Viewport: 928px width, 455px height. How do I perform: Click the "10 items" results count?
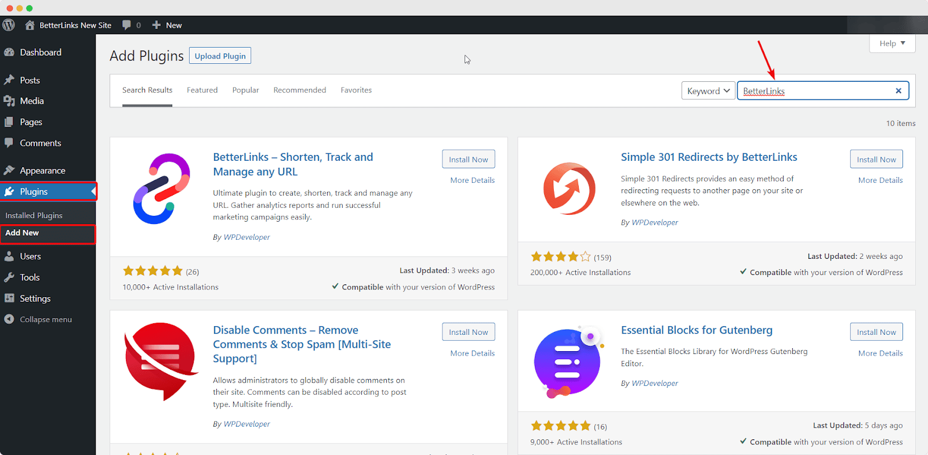click(x=901, y=123)
